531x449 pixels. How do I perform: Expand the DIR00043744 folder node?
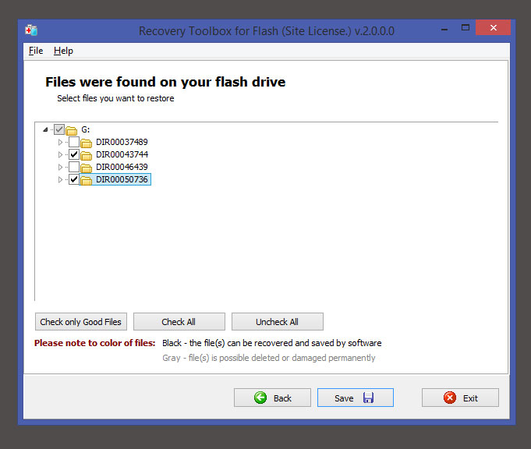pyautogui.click(x=60, y=155)
